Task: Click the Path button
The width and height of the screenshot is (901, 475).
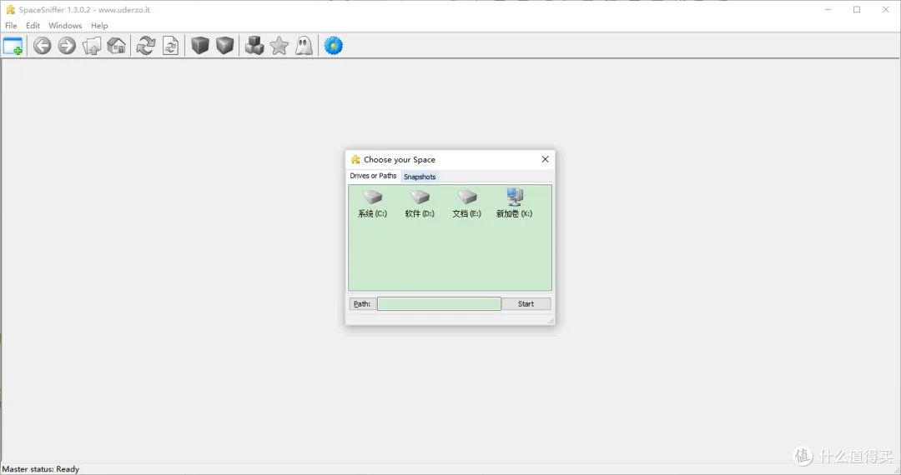Action: point(362,304)
